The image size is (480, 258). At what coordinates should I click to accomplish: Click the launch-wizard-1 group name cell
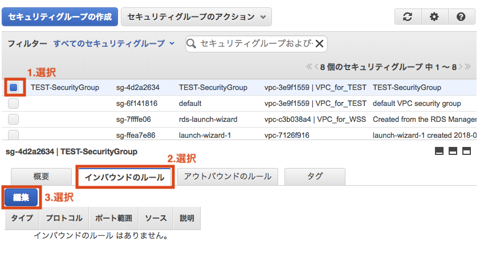(205, 135)
